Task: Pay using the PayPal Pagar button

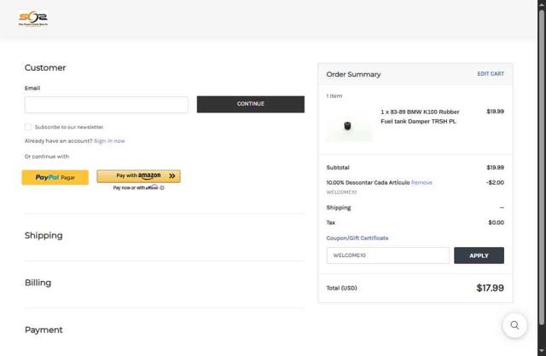Action: click(x=55, y=177)
